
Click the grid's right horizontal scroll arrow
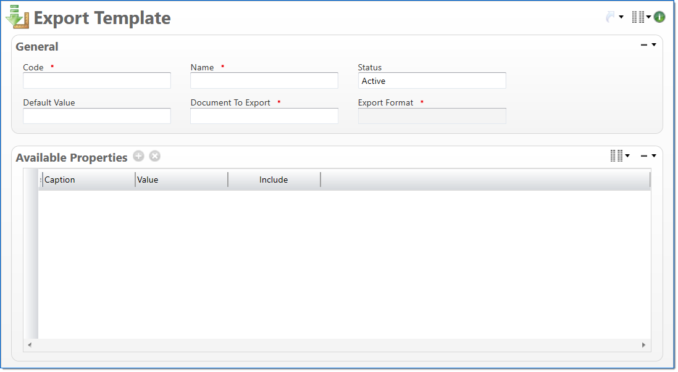(x=643, y=345)
